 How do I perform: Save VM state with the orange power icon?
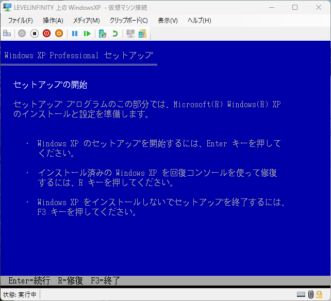(59, 34)
